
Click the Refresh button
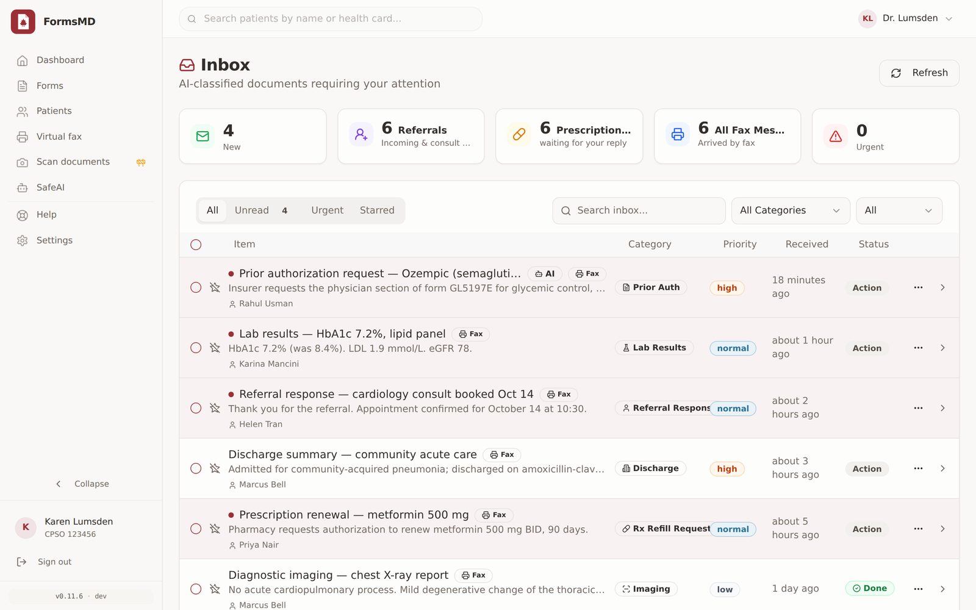[x=919, y=73]
